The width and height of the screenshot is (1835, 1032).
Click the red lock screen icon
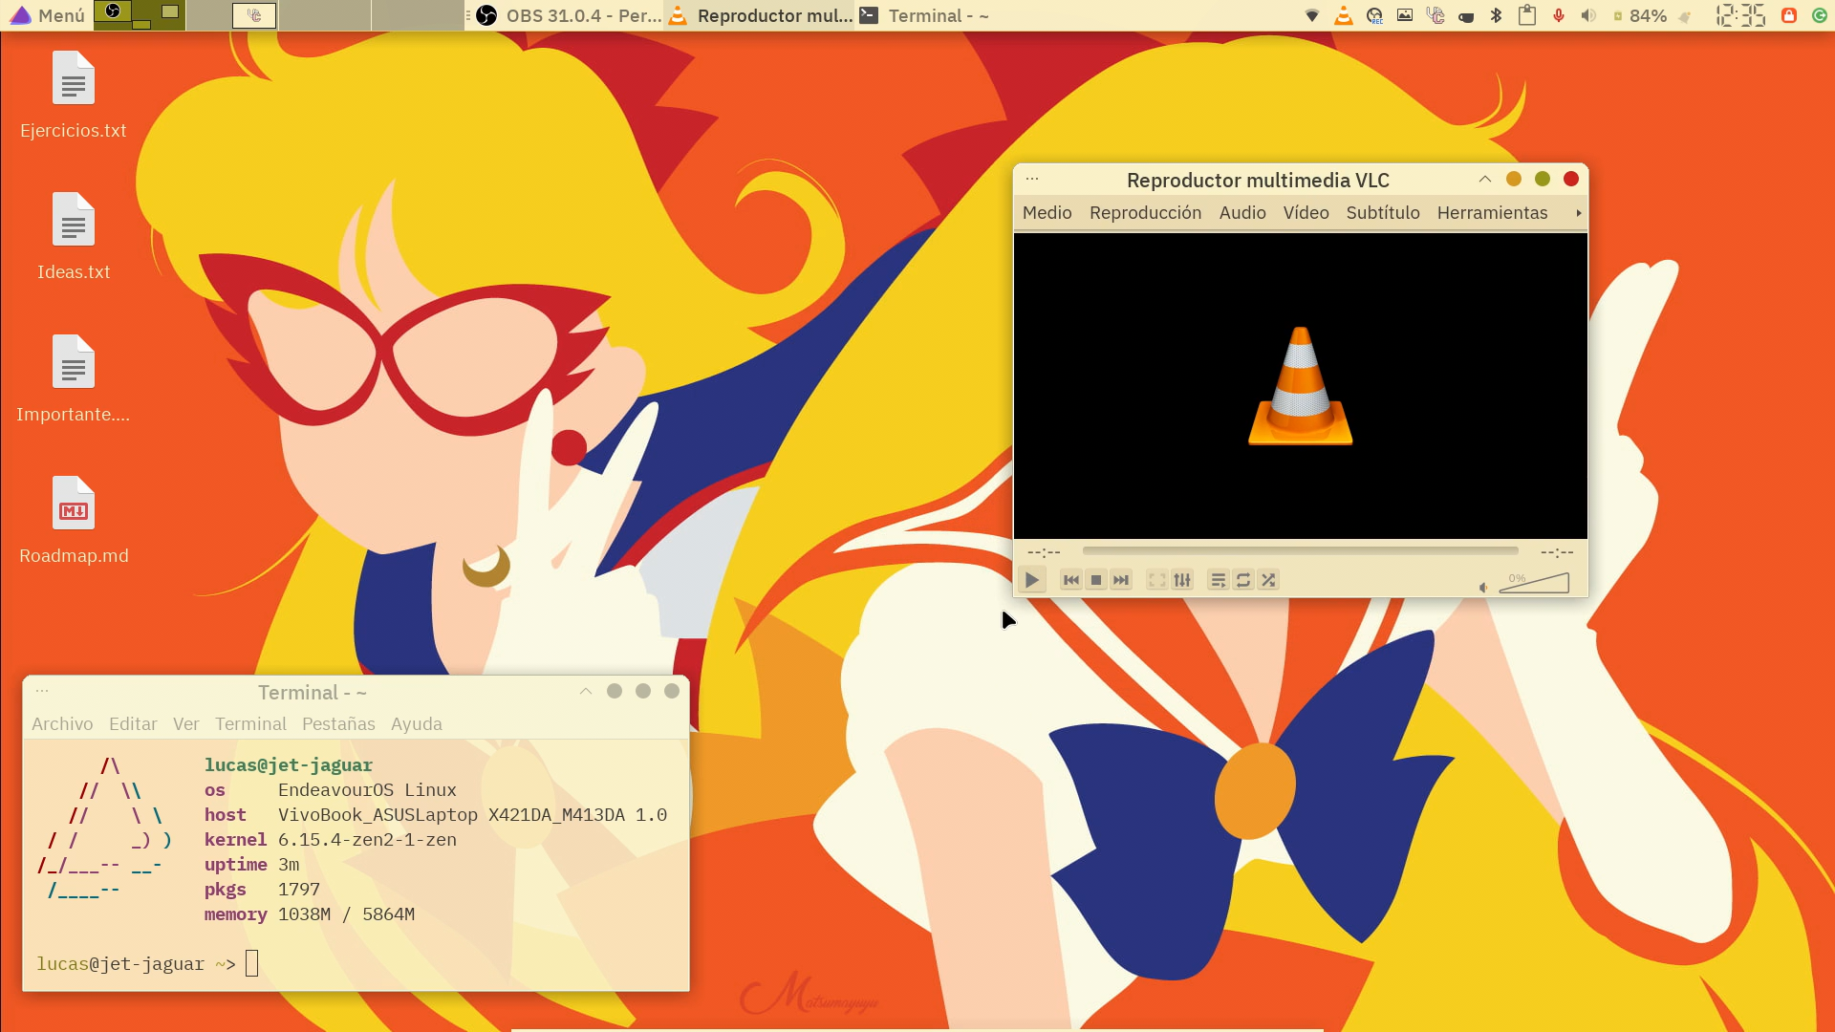click(x=1789, y=15)
